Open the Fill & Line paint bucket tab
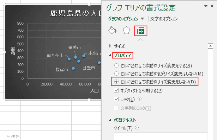 pos(112,31)
